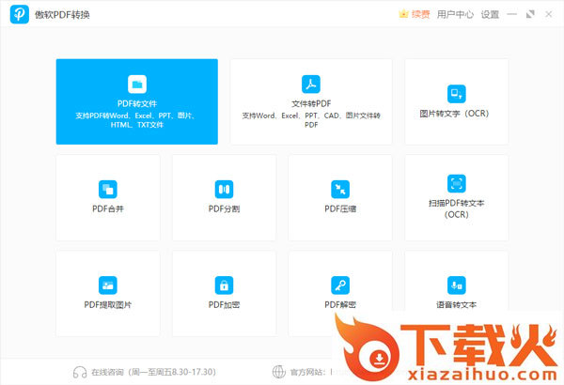Click the PDF压缩 compress icon

[x=340, y=189]
